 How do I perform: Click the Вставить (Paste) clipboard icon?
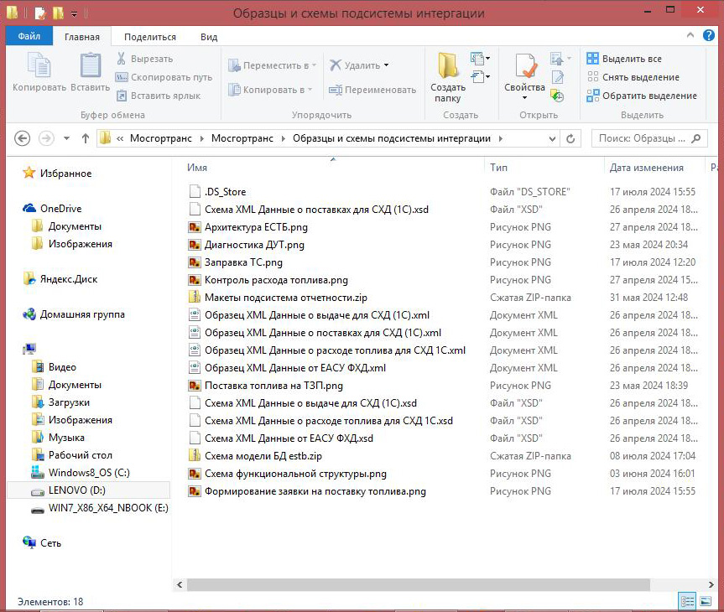tap(90, 71)
